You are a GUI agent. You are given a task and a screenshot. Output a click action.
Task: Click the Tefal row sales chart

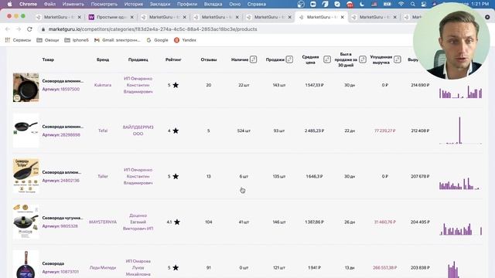[x=460, y=131]
